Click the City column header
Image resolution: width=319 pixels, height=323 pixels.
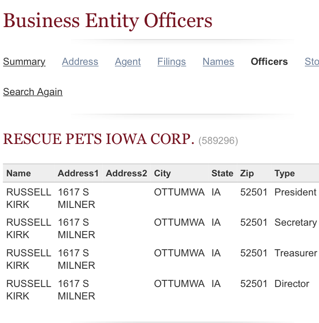pyautogui.click(x=162, y=173)
